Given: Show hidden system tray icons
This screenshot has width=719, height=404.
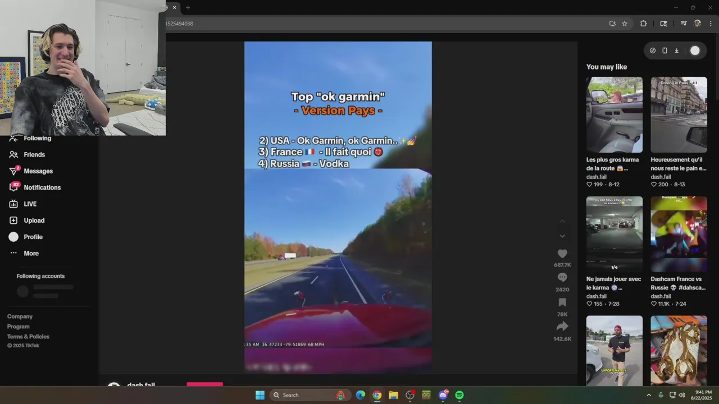Looking at the screenshot, I should (x=649, y=395).
